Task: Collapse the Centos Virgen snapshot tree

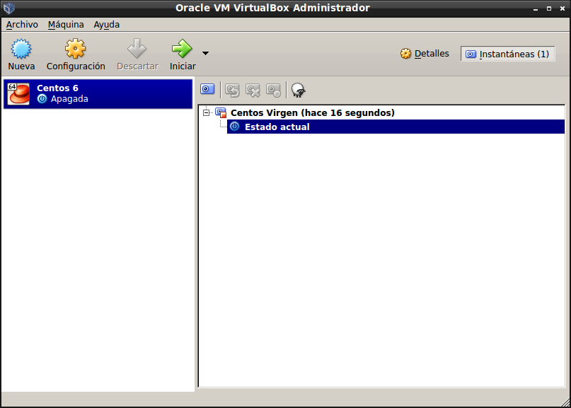Action: [207, 112]
